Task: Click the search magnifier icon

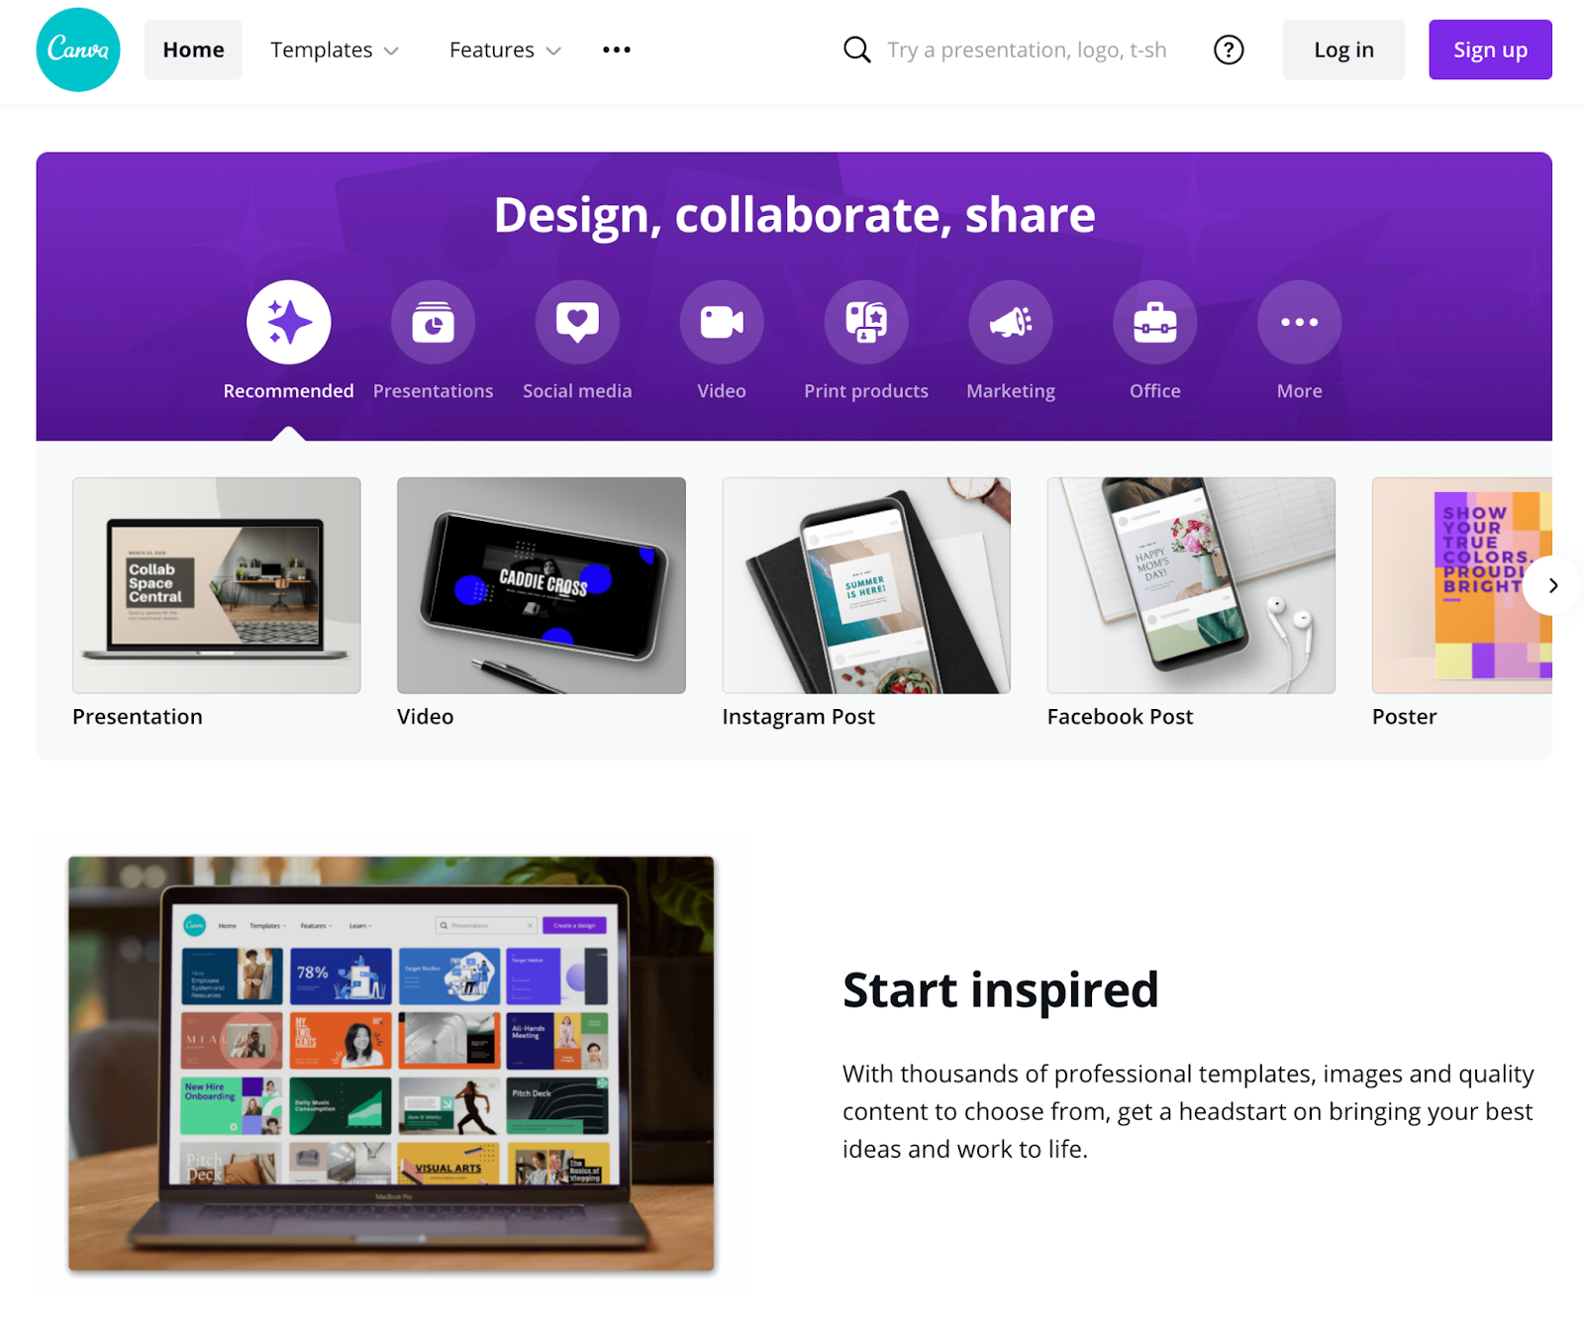Action: pos(857,50)
